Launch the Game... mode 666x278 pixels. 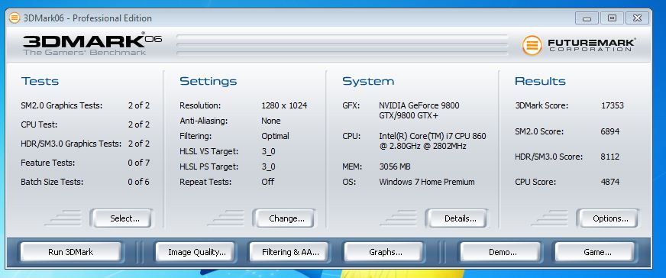tap(596, 252)
